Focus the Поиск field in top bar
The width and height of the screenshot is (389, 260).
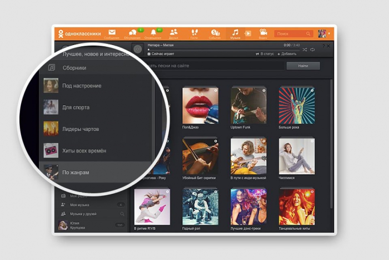pyautogui.click(x=293, y=33)
